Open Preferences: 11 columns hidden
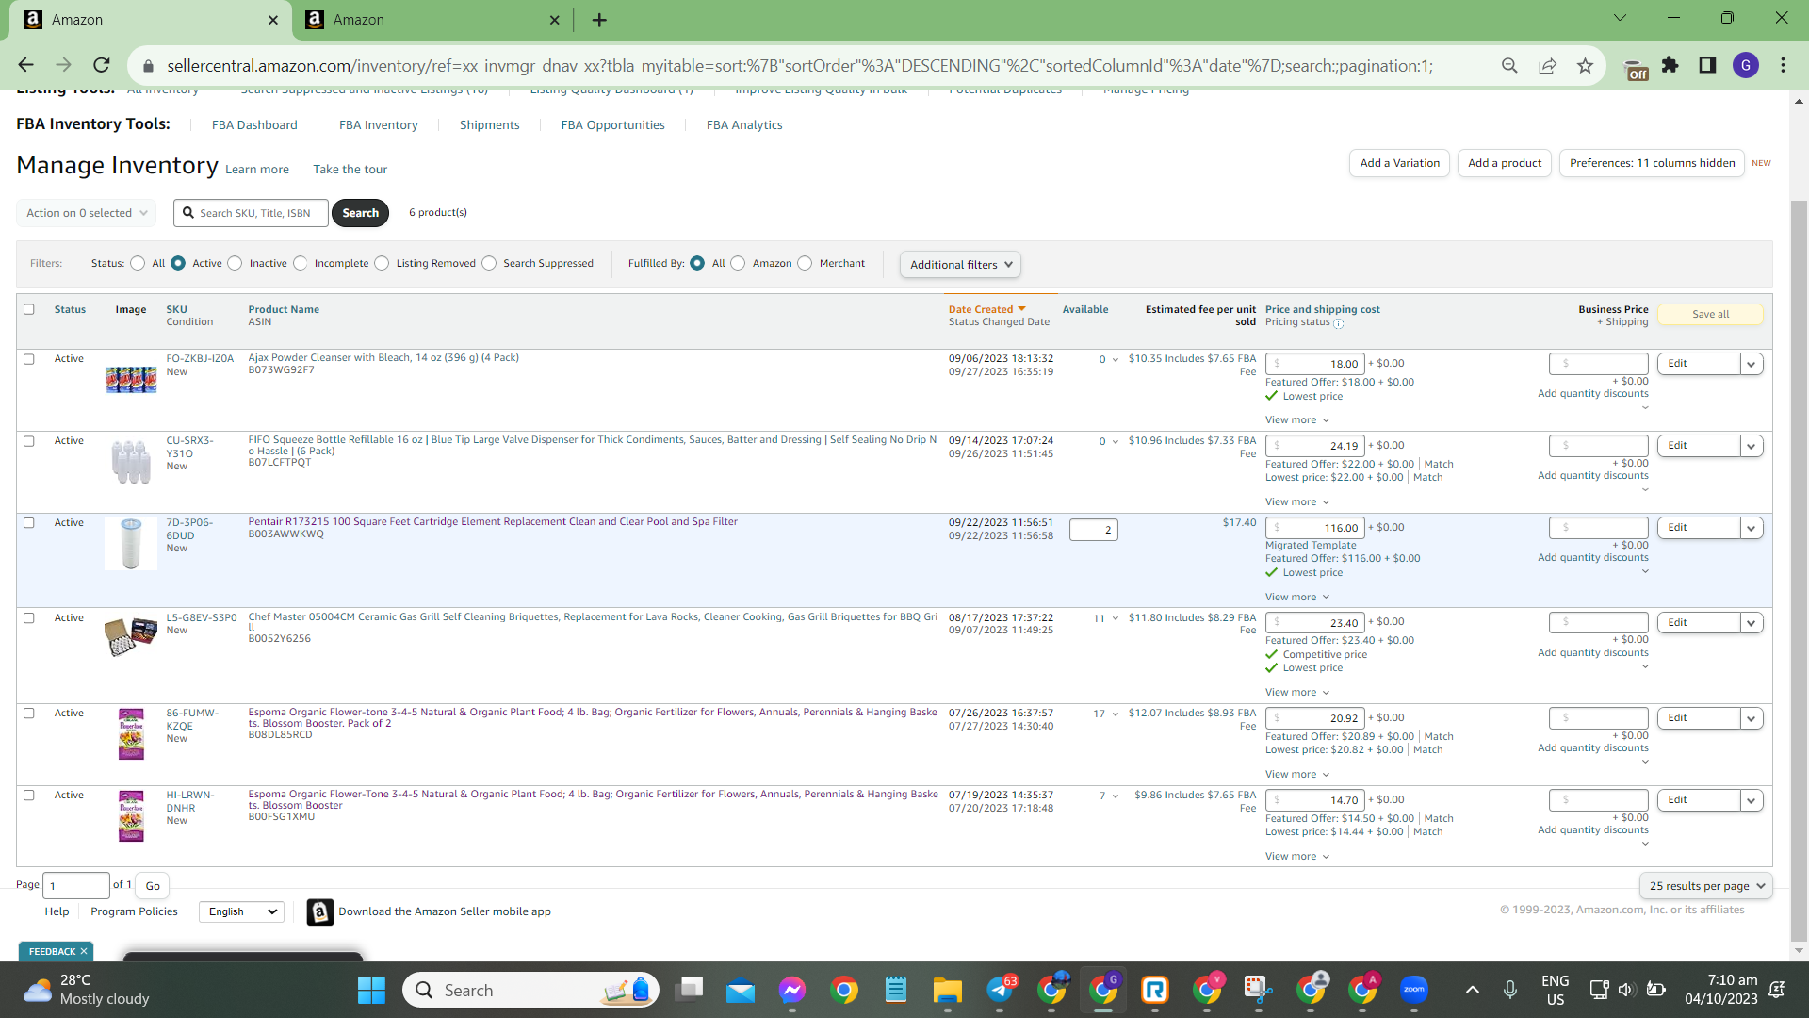Image resolution: width=1809 pixels, height=1018 pixels. [1653, 163]
